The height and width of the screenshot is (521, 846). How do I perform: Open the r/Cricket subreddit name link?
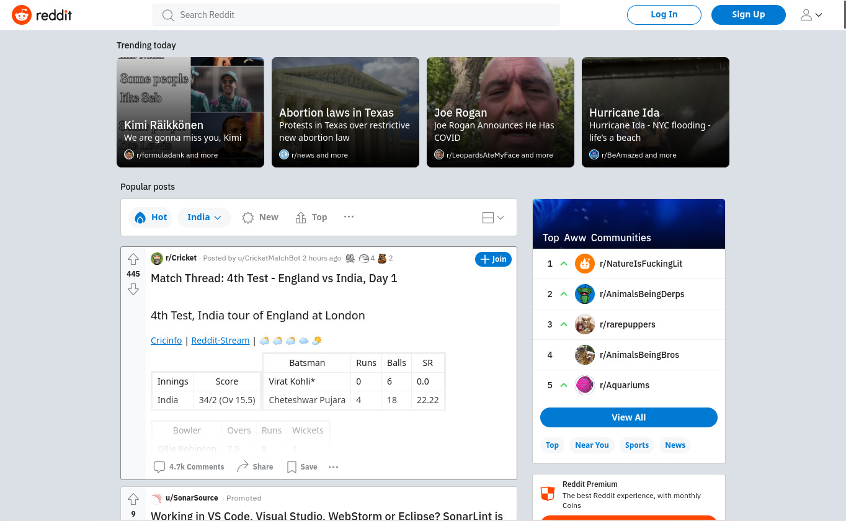(x=181, y=258)
